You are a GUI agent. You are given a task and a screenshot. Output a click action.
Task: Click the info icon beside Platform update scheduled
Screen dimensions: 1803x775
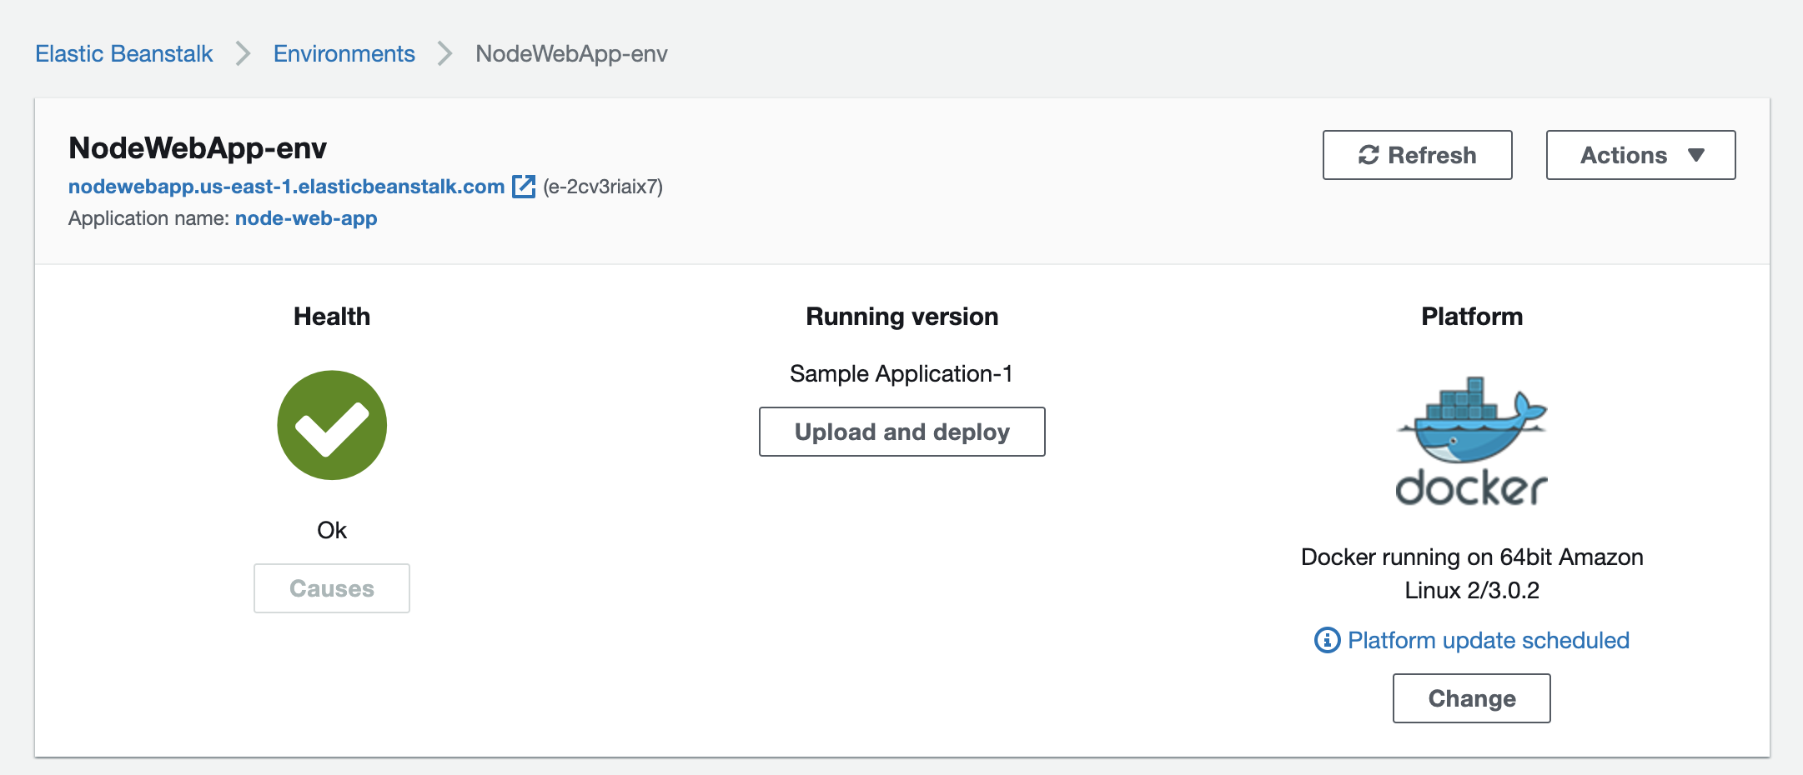1327,640
